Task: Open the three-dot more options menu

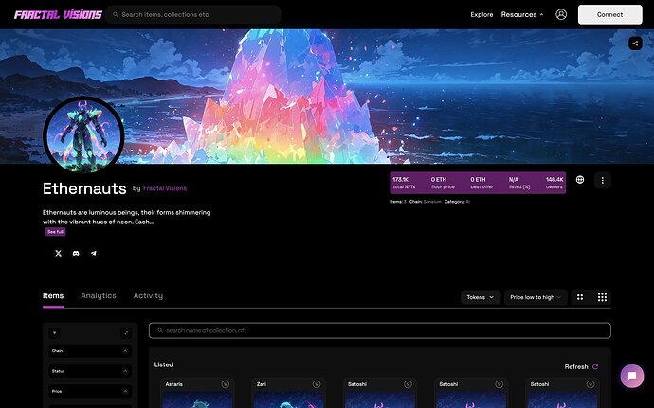Action: point(602,180)
